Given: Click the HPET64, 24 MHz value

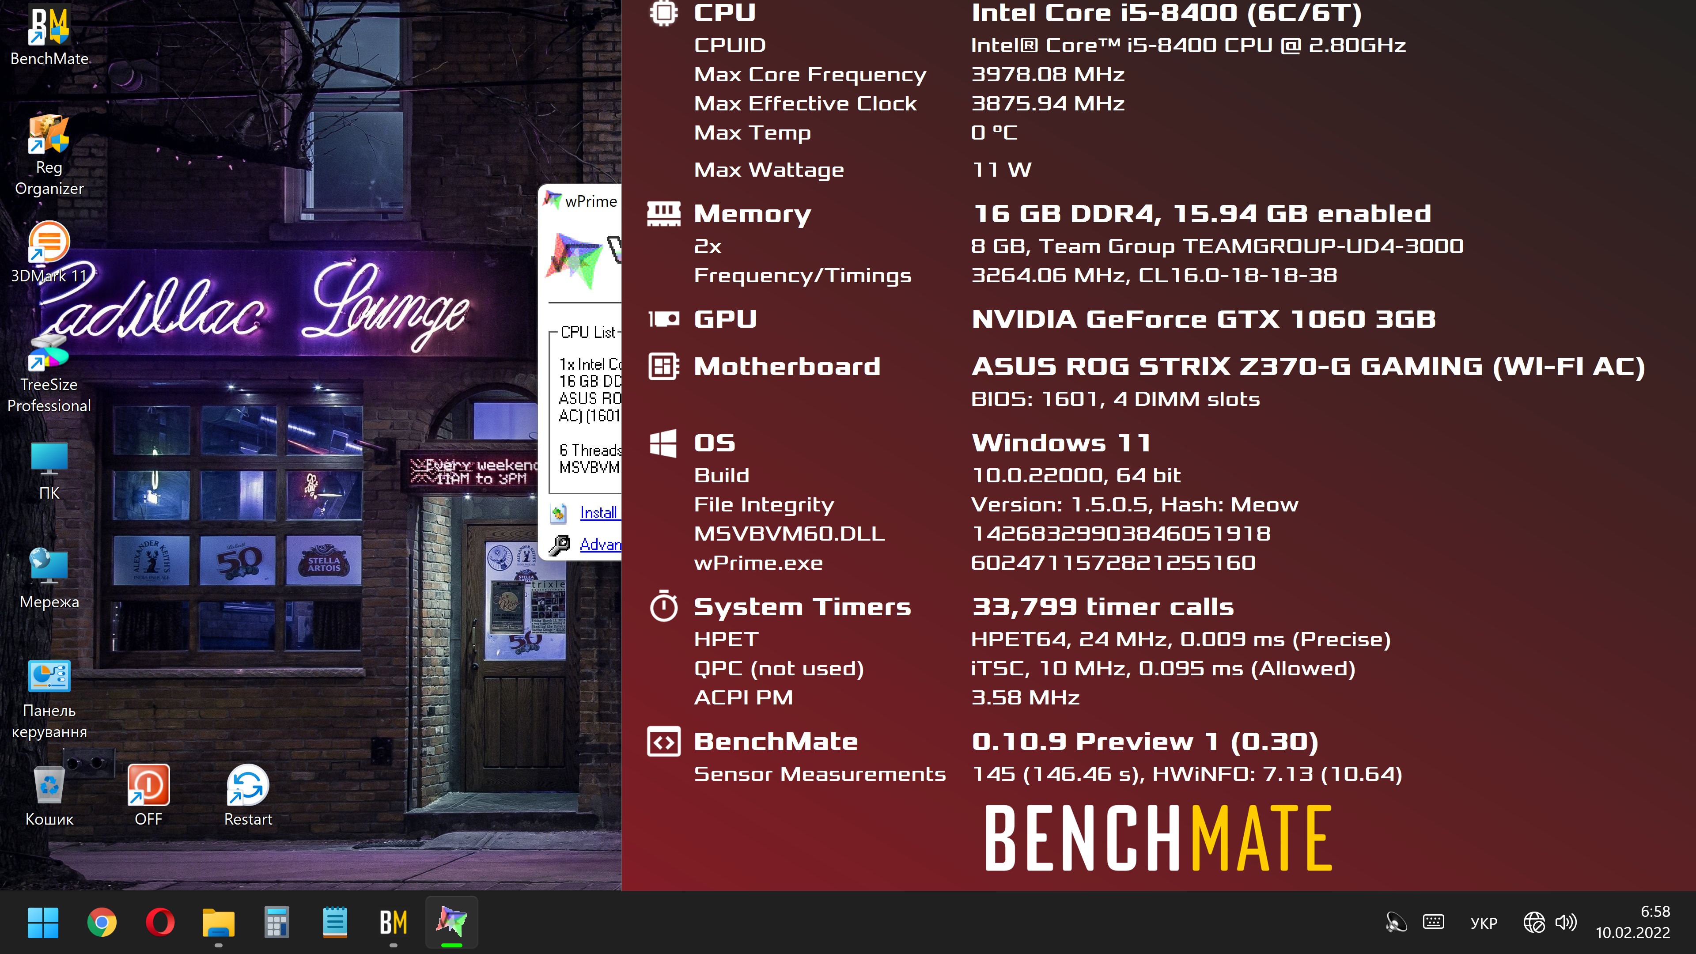Looking at the screenshot, I should tap(1181, 639).
